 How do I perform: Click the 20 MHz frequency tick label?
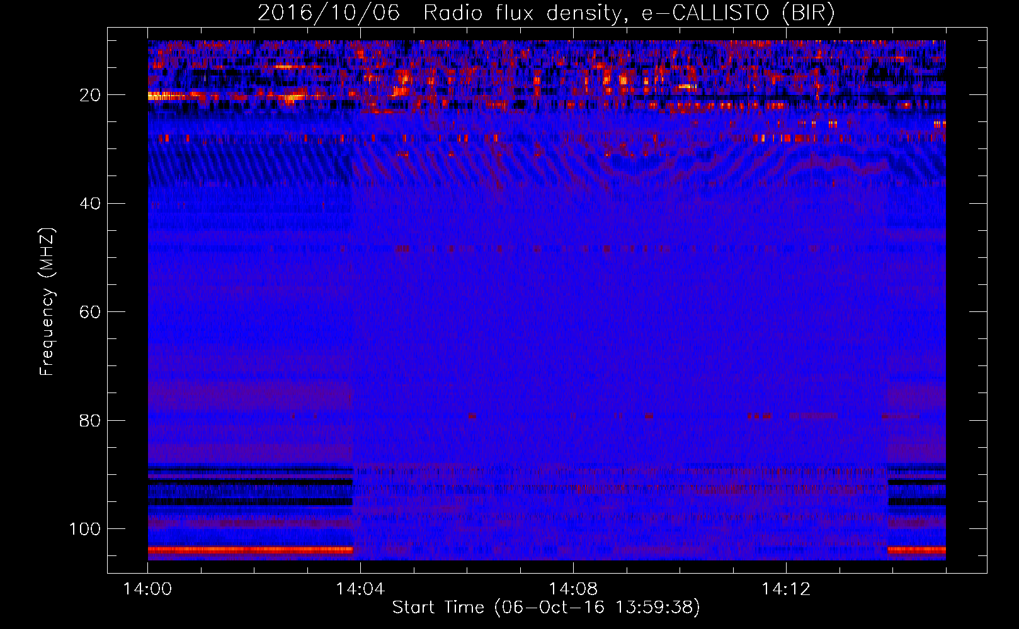click(90, 95)
